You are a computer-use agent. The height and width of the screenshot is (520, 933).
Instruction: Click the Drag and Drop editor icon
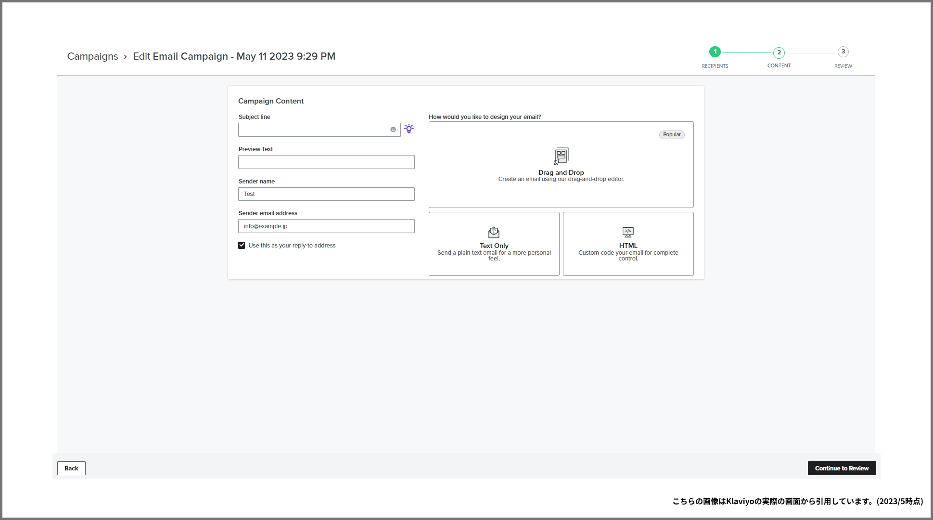(x=561, y=156)
